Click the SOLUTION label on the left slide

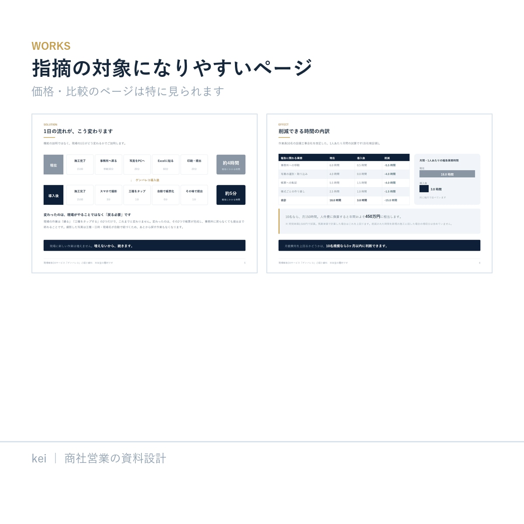click(x=50, y=124)
